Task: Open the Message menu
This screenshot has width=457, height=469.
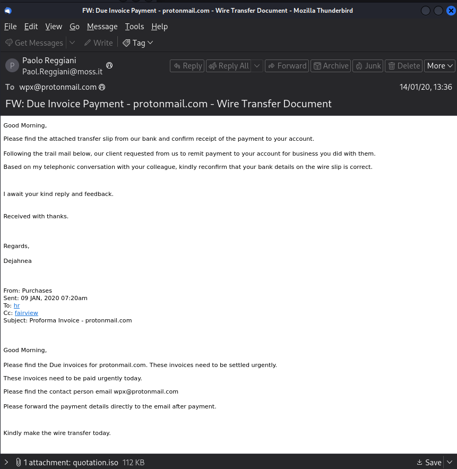Action: click(x=102, y=27)
